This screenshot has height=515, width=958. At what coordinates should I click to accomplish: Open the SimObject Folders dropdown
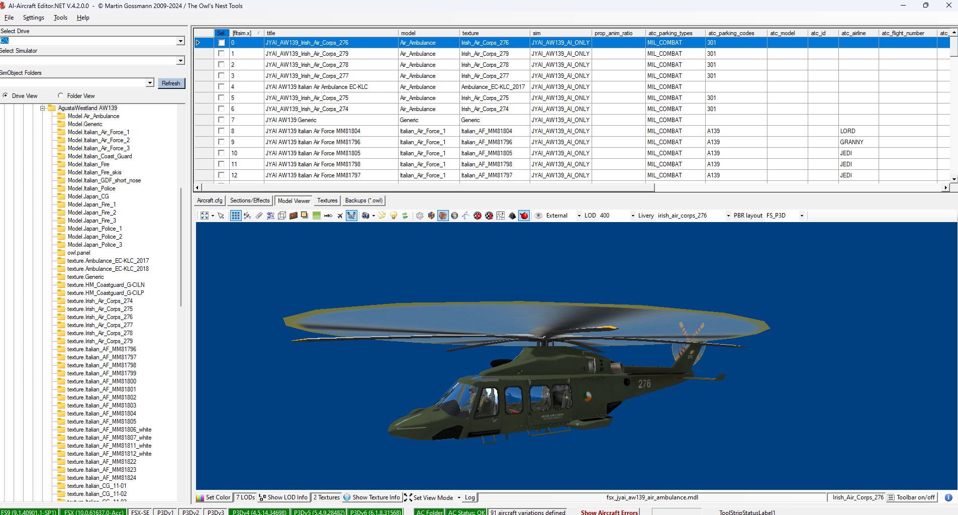(x=150, y=83)
